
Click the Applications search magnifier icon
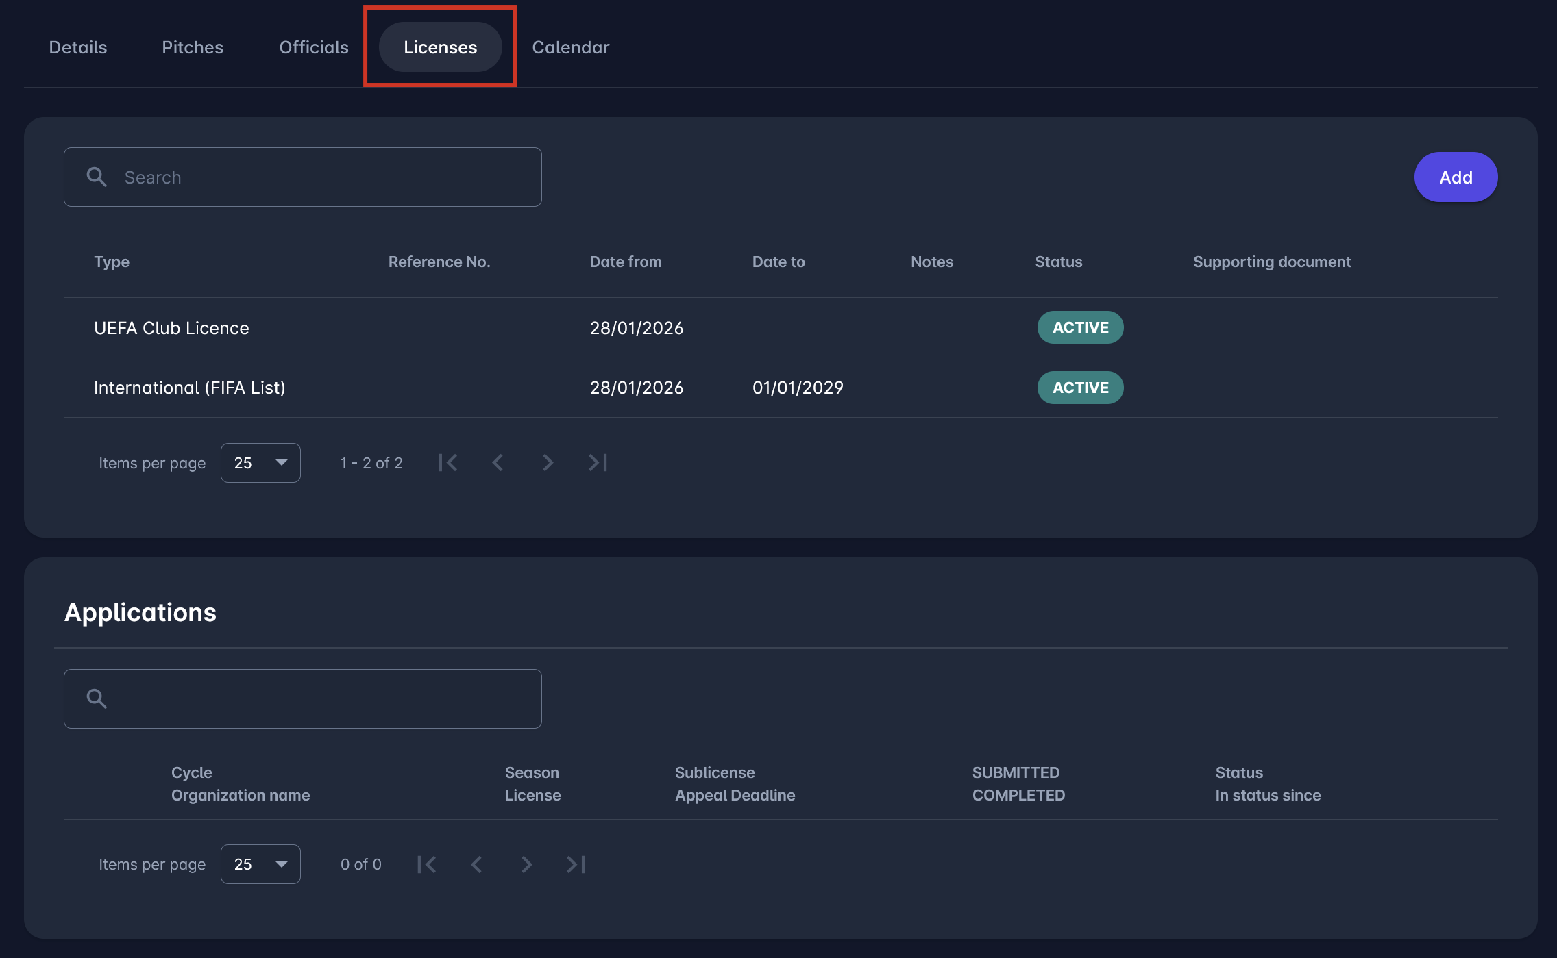97,698
